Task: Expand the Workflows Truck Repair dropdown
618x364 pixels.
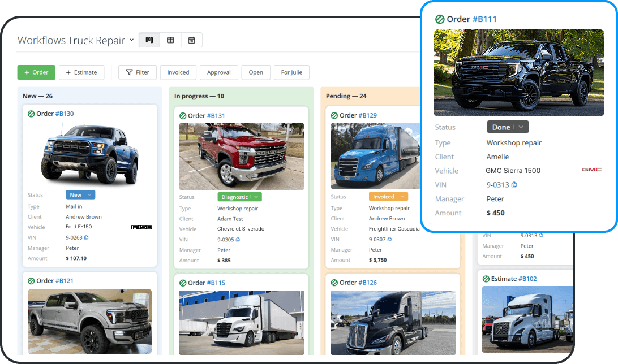Action: tap(131, 40)
